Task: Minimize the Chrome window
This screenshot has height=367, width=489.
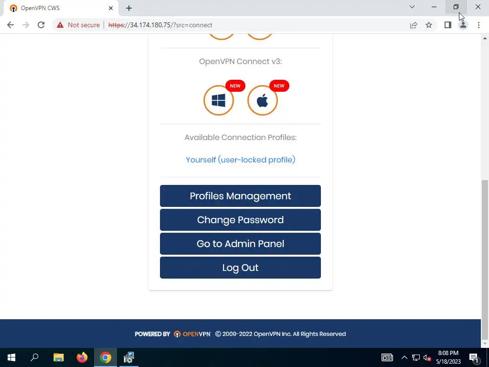Action: coord(434,7)
